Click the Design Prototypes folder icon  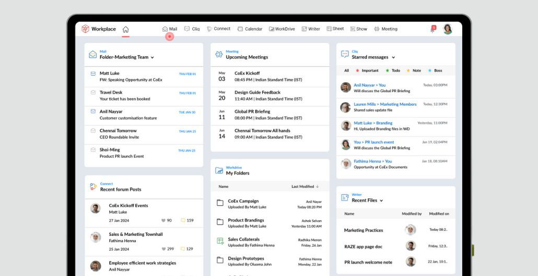click(220, 260)
